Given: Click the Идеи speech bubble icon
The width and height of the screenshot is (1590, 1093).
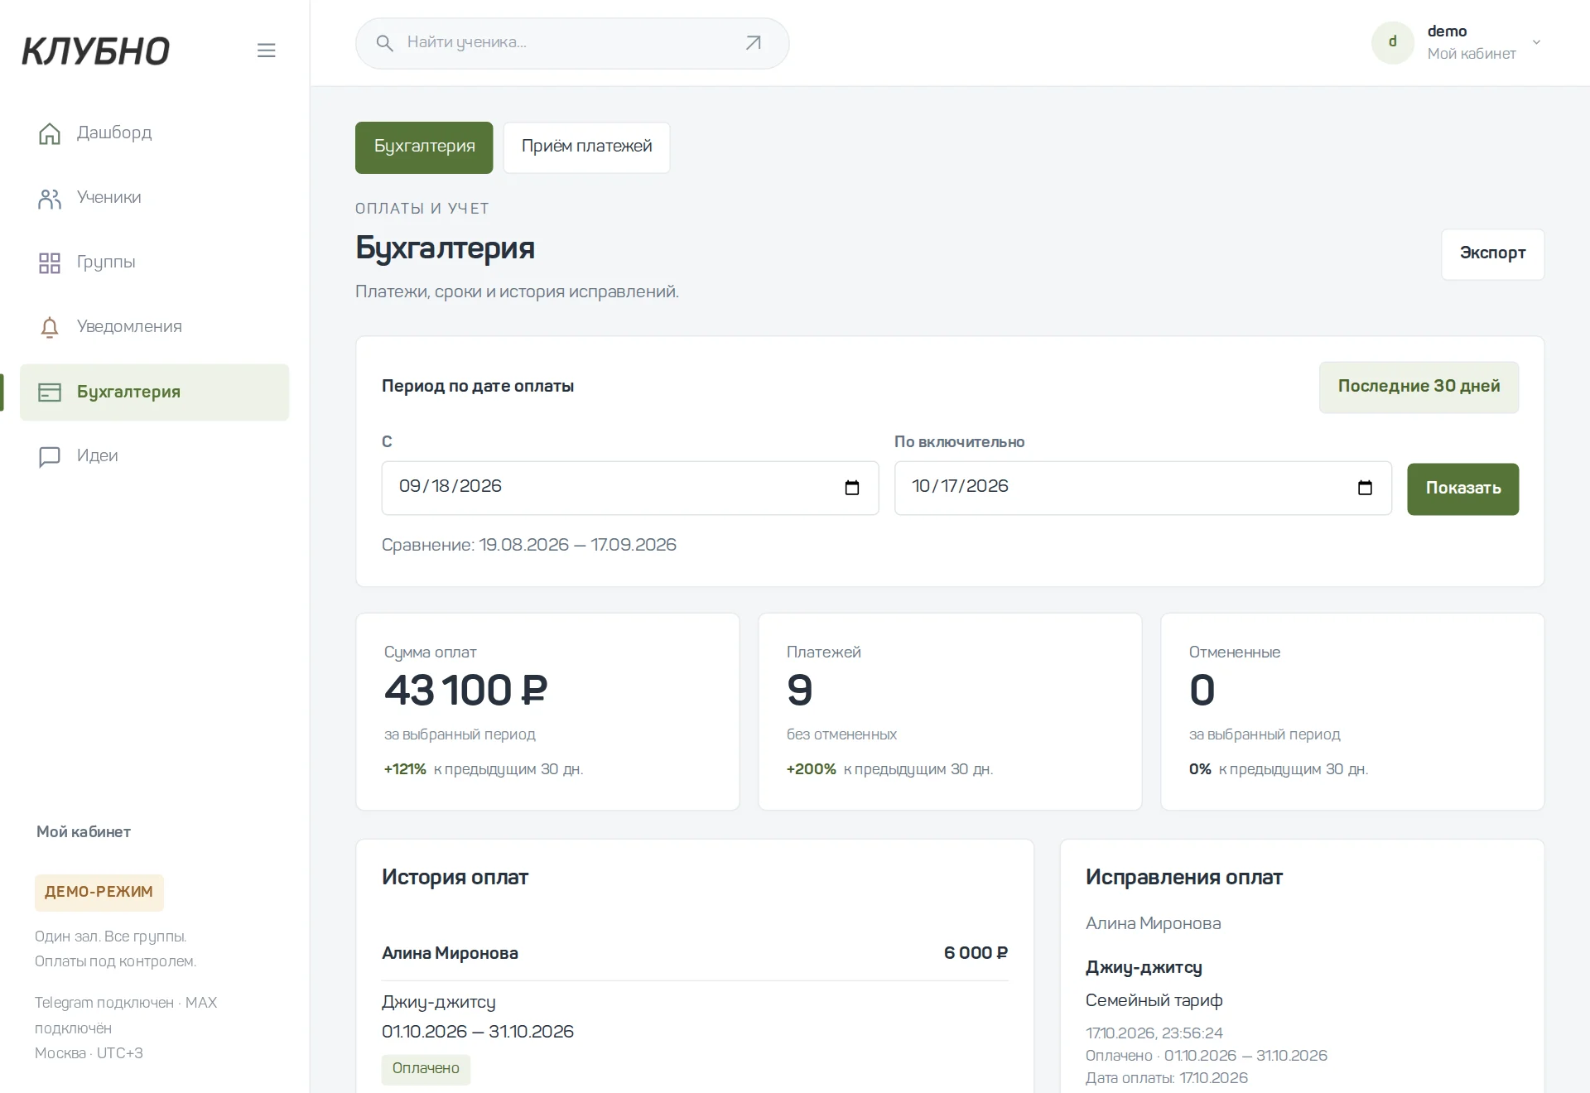Looking at the screenshot, I should pyautogui.click(x=50, y=457).
